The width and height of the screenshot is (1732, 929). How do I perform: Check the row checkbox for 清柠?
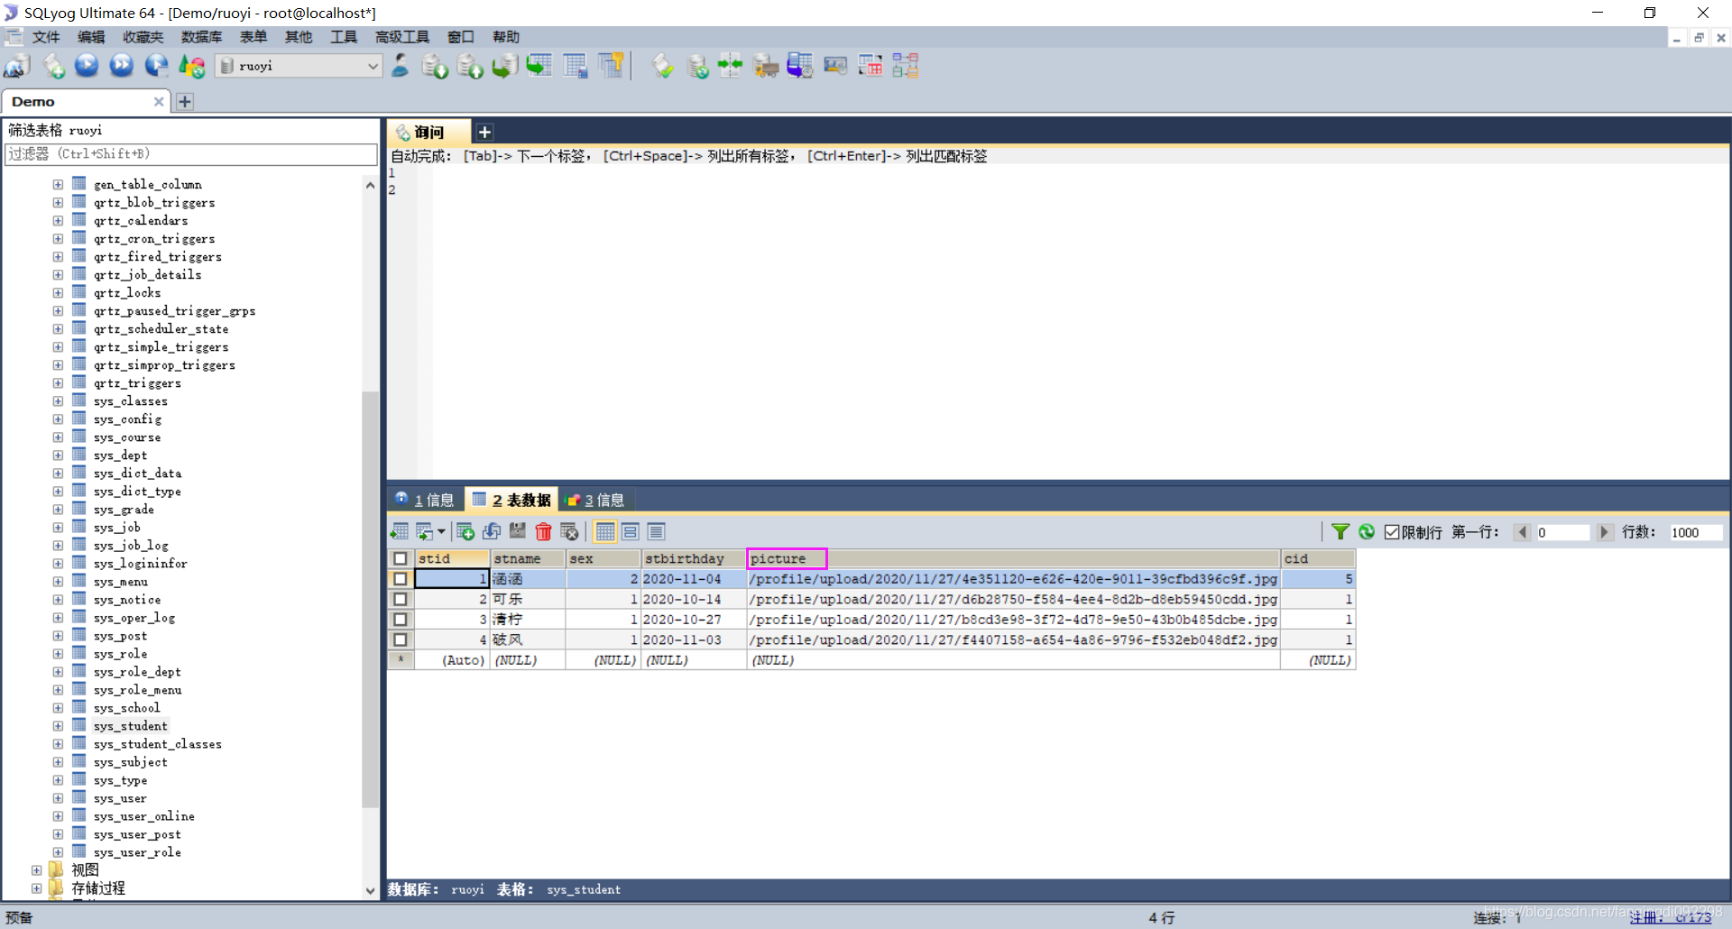pyautogui.click(x=401, y=620)
